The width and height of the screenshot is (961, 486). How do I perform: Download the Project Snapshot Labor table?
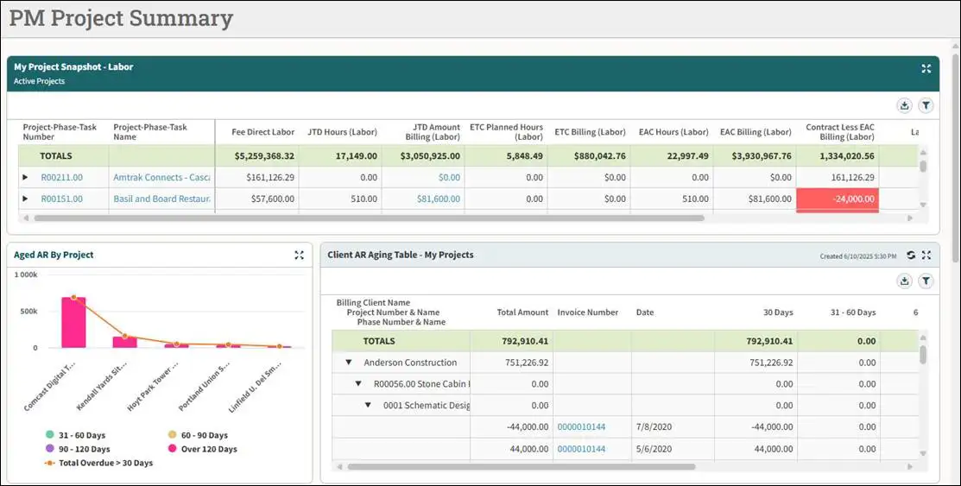904,106
